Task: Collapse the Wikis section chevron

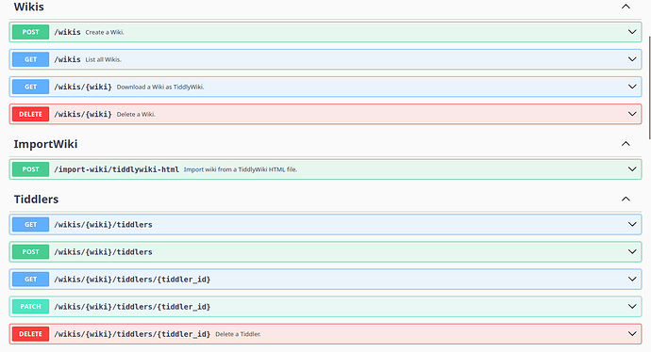Action: click(626, 7)
